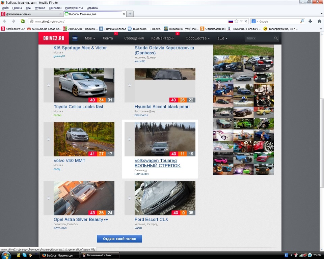Choose the Volvo V40 MMT radio button
This screenshot has width=324, height=259.
[x=48, y=139]
